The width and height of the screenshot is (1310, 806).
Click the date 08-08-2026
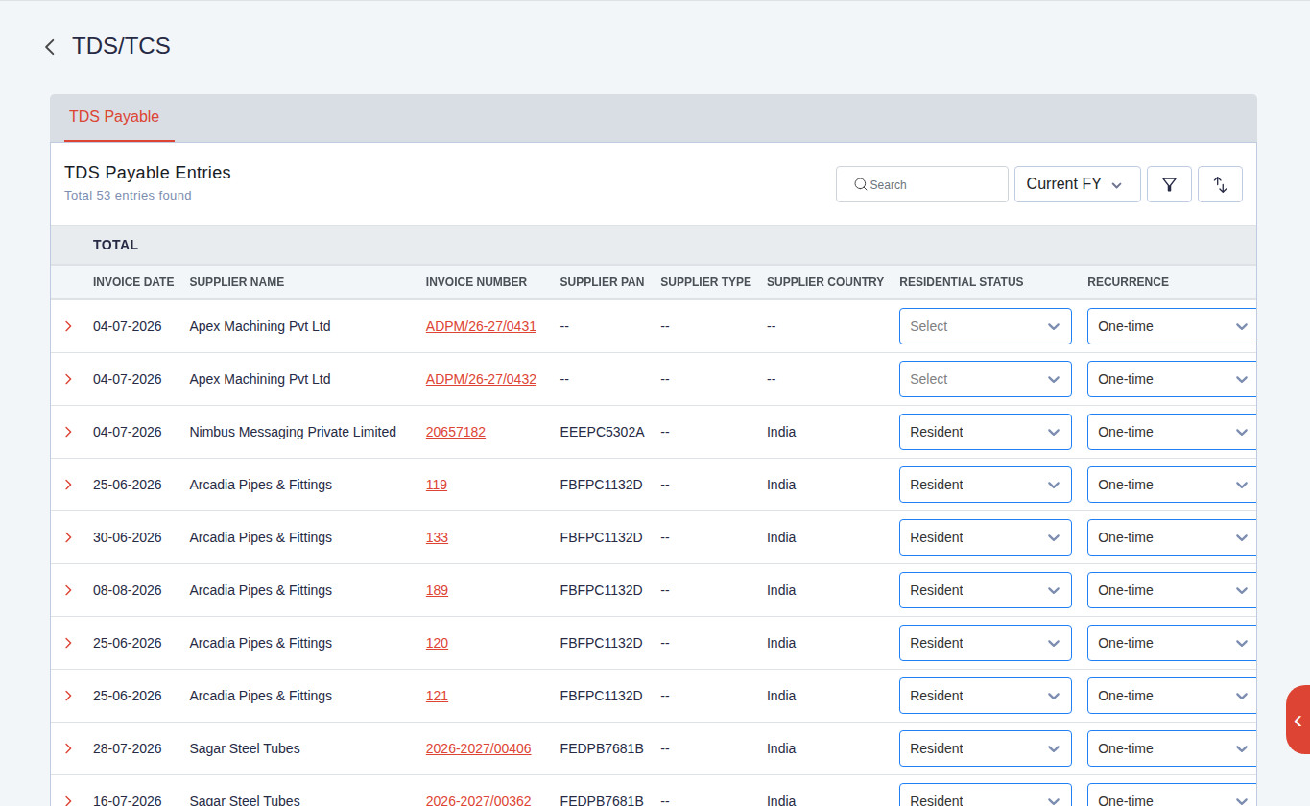[128, 590]
